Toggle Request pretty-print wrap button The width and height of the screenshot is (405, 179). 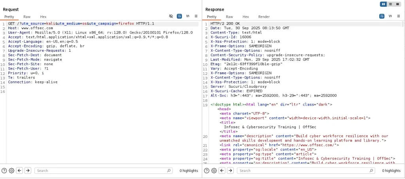pos(179,16)
